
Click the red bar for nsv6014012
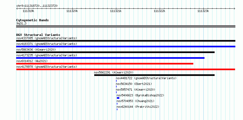click(105, 64)
